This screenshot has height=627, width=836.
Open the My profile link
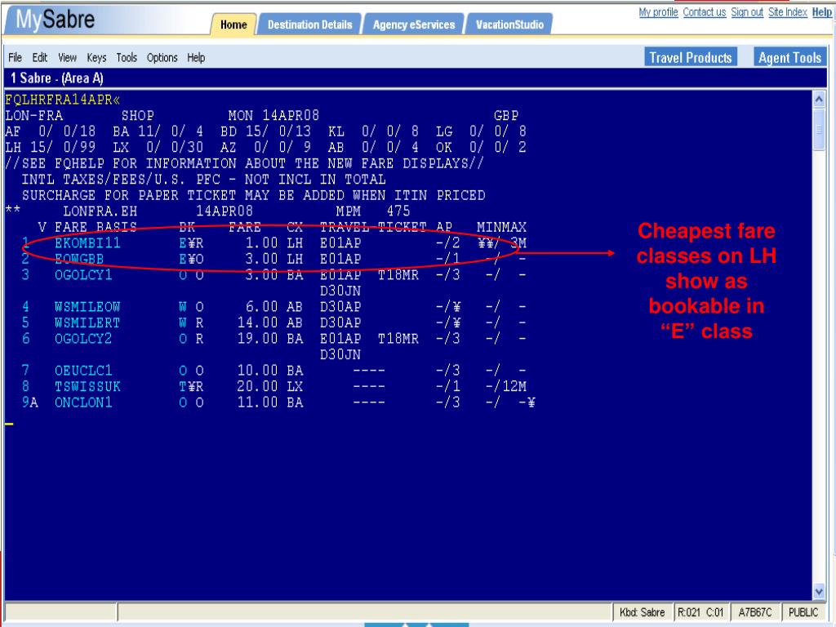pyautogui.click(x=658, y=12)
